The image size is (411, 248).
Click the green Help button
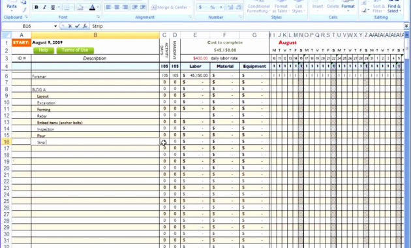[44, 50]
